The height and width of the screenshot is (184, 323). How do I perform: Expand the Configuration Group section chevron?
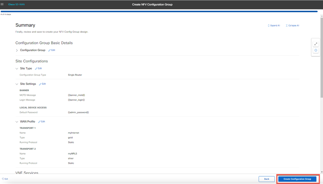coord(17,50)
